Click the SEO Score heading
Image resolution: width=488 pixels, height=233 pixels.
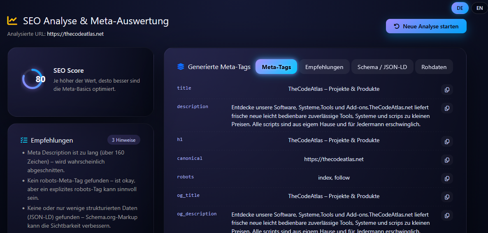click(68, 71)
